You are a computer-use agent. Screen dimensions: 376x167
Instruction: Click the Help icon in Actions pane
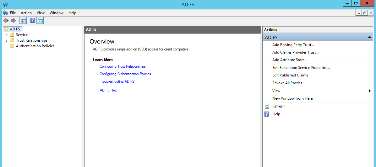[x=267, y=114]
